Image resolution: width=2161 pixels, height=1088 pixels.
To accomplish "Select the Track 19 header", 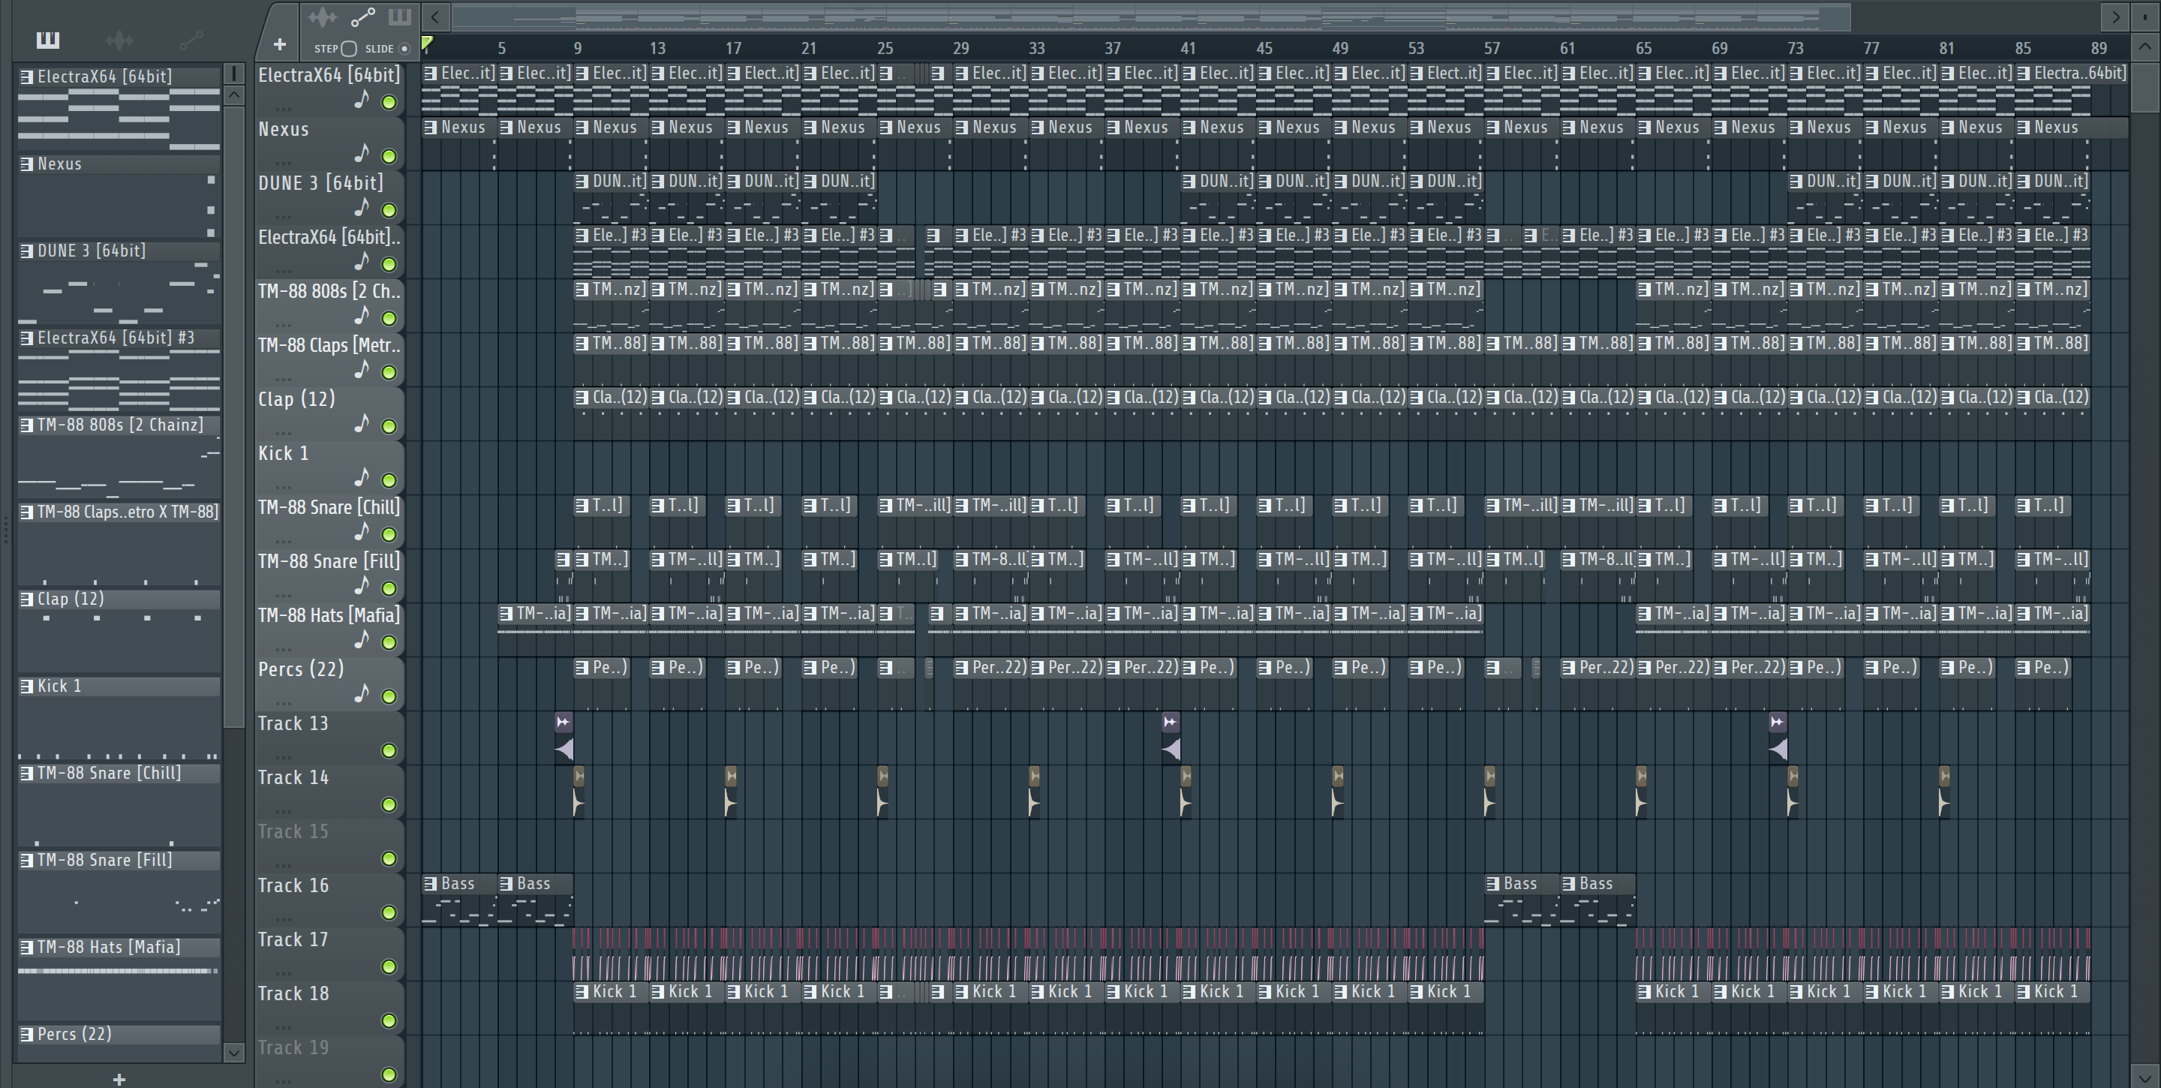I will [x=329, y=1061].
